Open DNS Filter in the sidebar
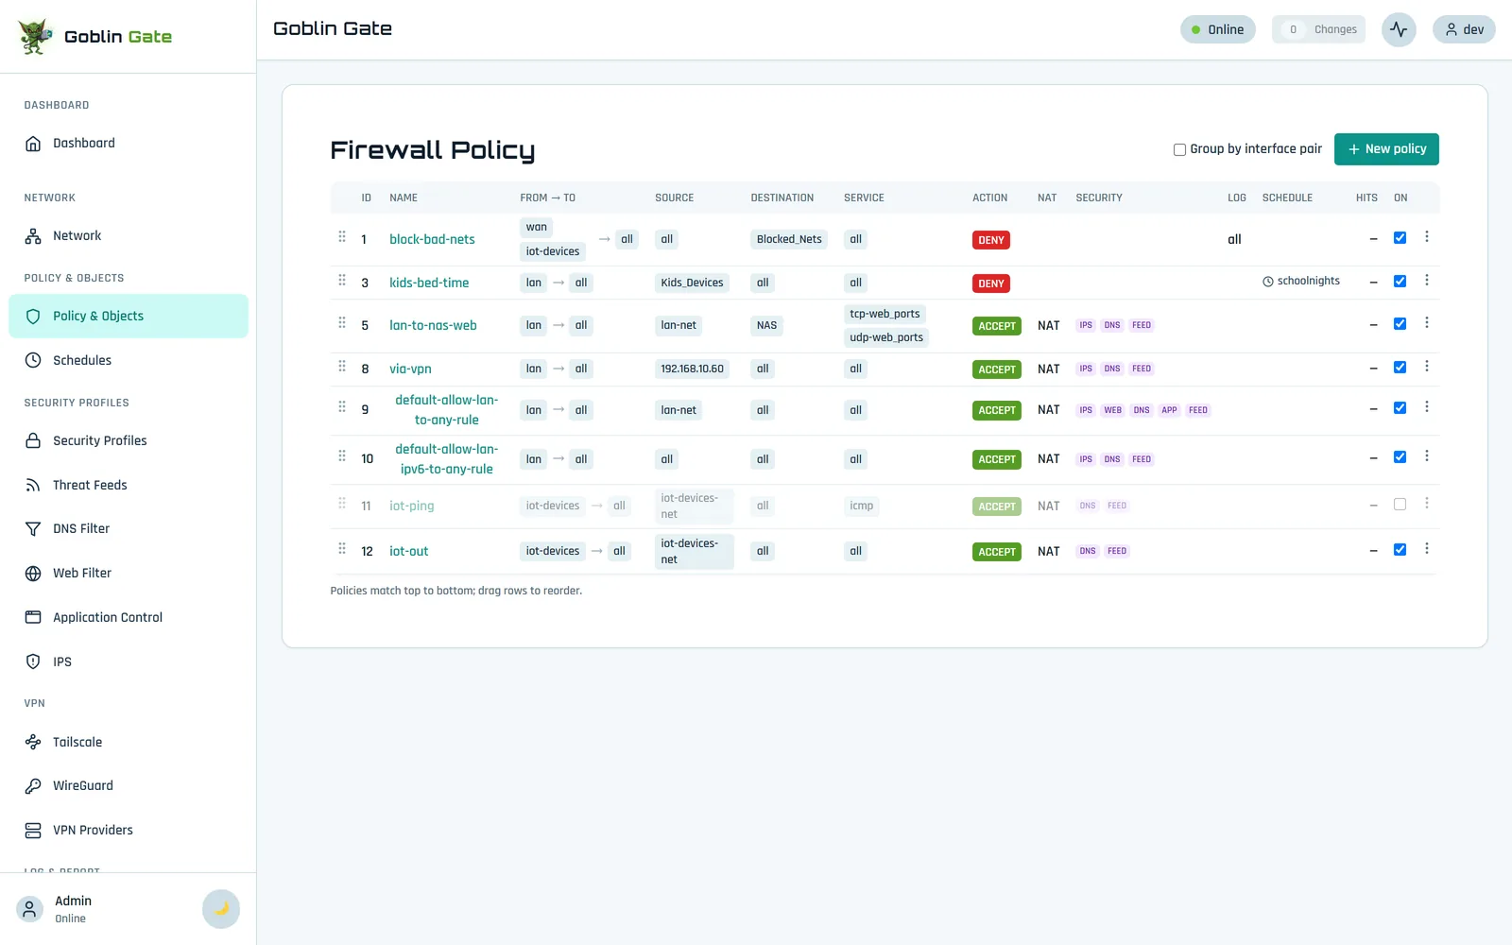 tap(129, 529)
